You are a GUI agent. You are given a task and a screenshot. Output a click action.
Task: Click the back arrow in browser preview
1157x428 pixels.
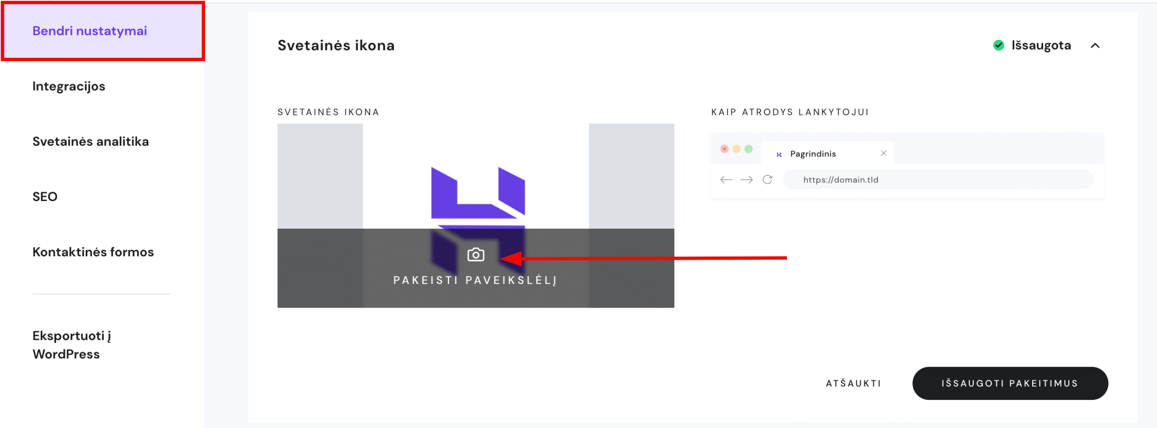(x=726, y=180)
